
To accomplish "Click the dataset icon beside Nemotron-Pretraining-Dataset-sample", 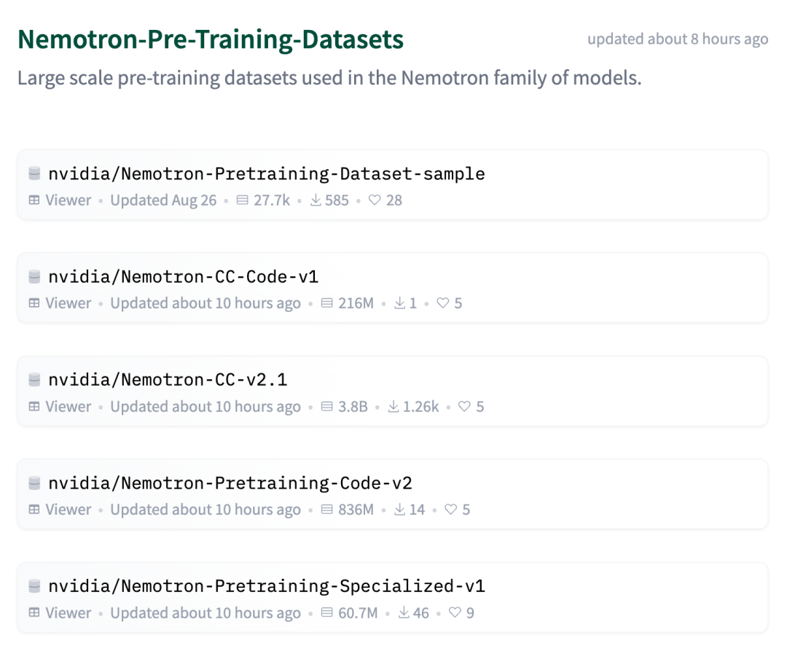I will 34,174.
